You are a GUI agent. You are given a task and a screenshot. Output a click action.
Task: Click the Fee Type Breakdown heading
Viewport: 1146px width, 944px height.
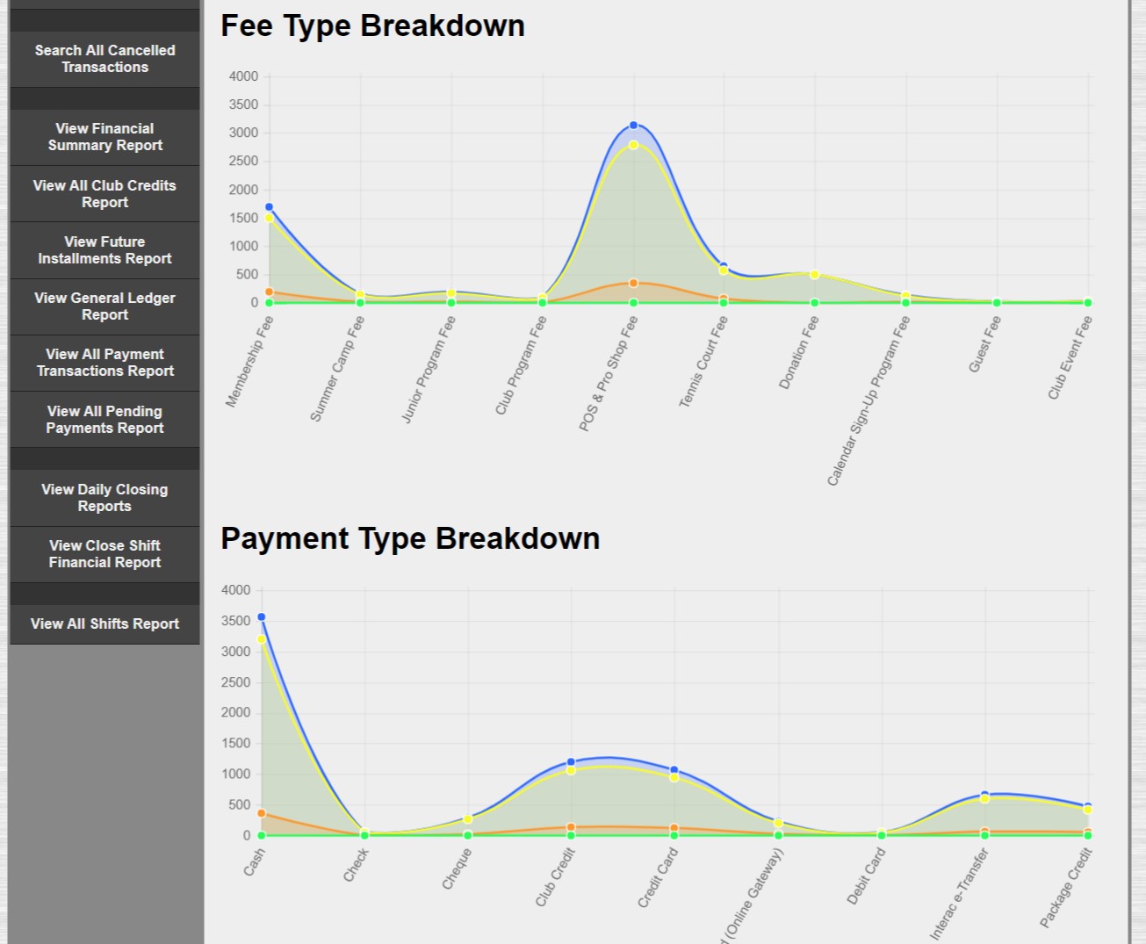372,25
